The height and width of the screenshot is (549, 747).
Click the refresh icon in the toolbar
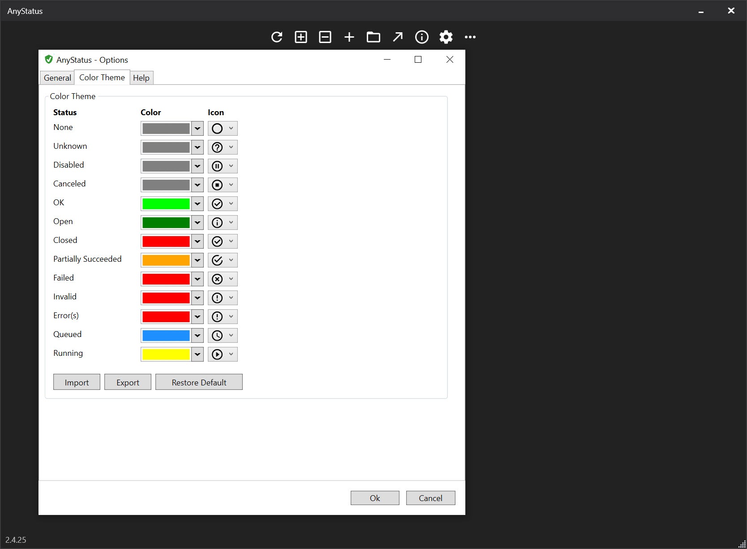click(x=277, y=37)
